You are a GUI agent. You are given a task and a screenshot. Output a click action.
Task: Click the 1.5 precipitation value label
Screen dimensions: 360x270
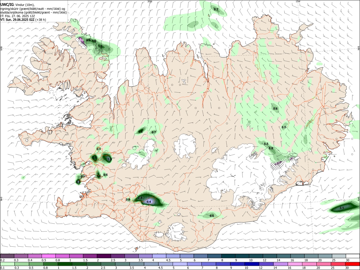point(140,131)
